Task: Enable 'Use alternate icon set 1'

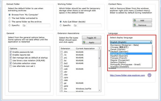Action: 10,66
